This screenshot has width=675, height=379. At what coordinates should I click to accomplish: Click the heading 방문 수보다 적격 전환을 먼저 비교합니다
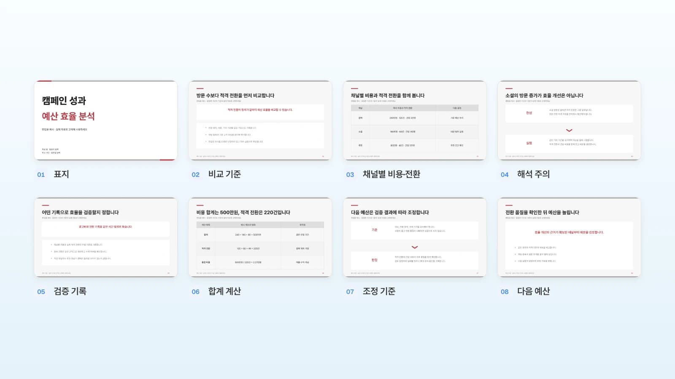[x=235, y=96]
